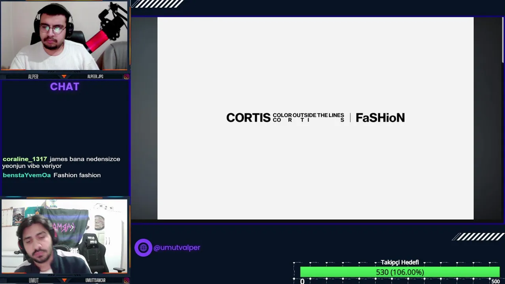
Task: Click the 'Takipçi Hedefi' label
Action: 400,262
